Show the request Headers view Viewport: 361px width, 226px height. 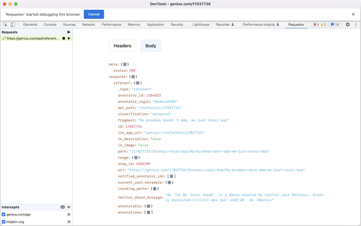(122, 46)
